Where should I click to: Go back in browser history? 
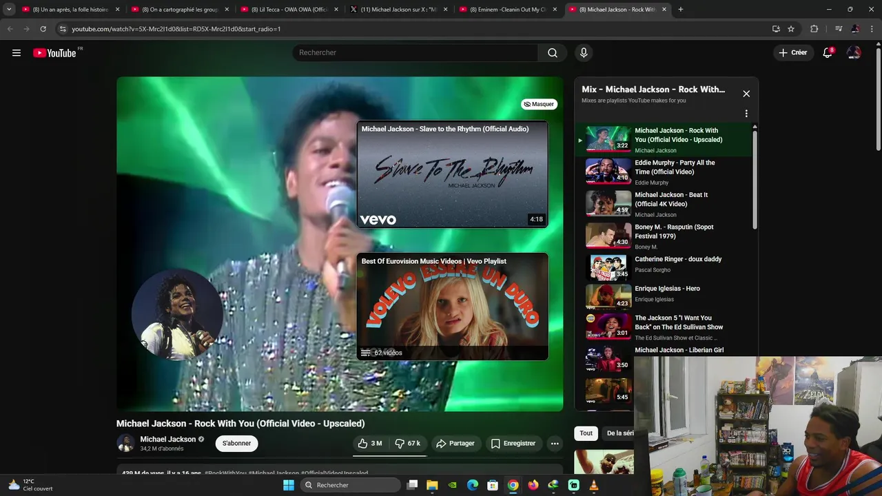pyautogui.click(x=10, y=29)
